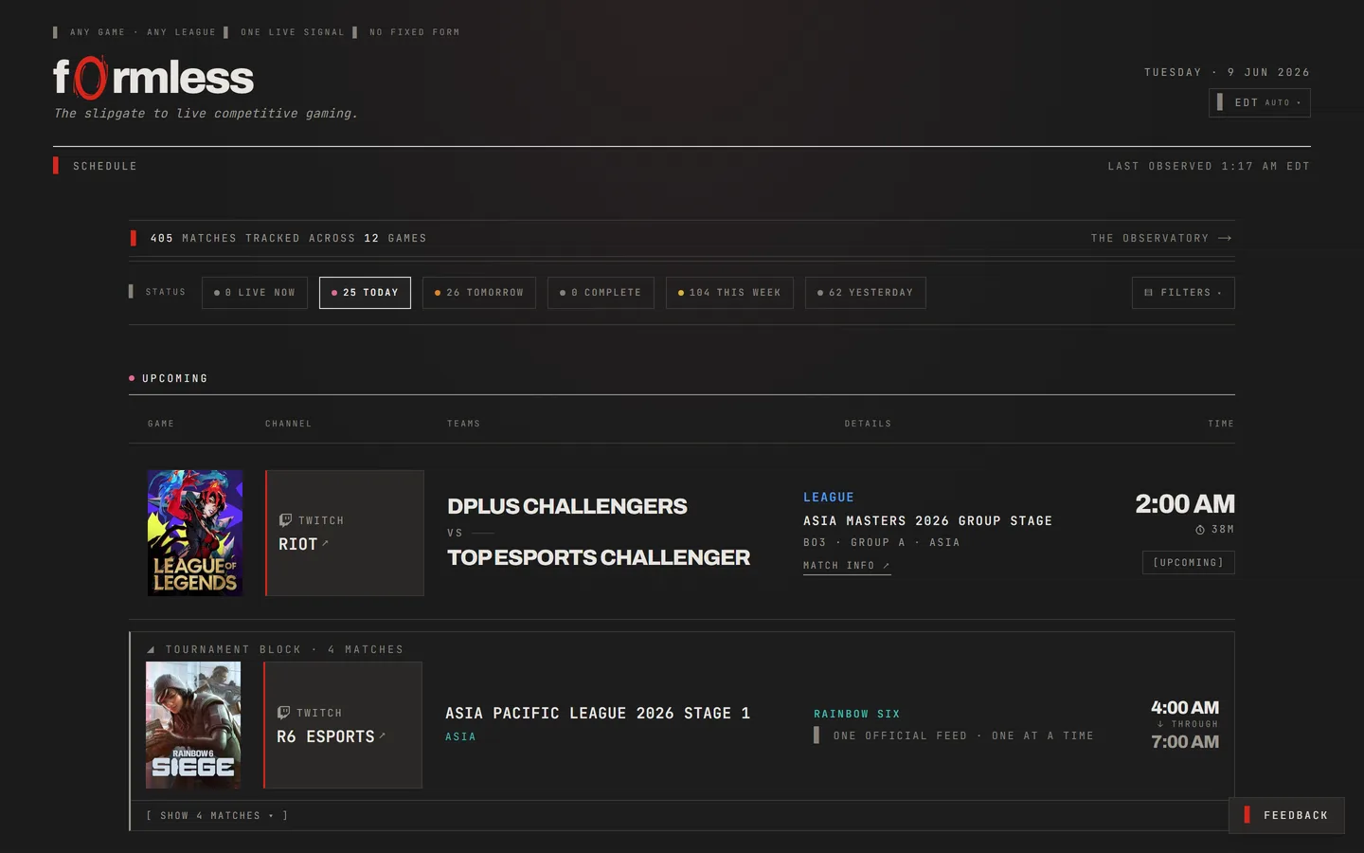This screenshot has height=853, width=1364.
Task: Collapse the Tournament Block triangle
Action: 151,650
